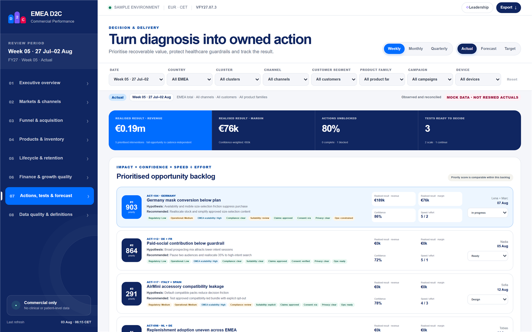The image size is (532, 332).
Task: Click the Week 05 · 27 Jul–02 Aug chip
Action: click(x=151, y=97)
